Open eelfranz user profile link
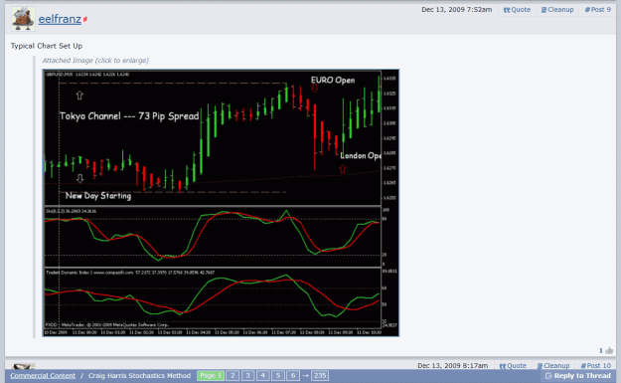This screenshot has height=383, width=621. (x=60, y=19)
